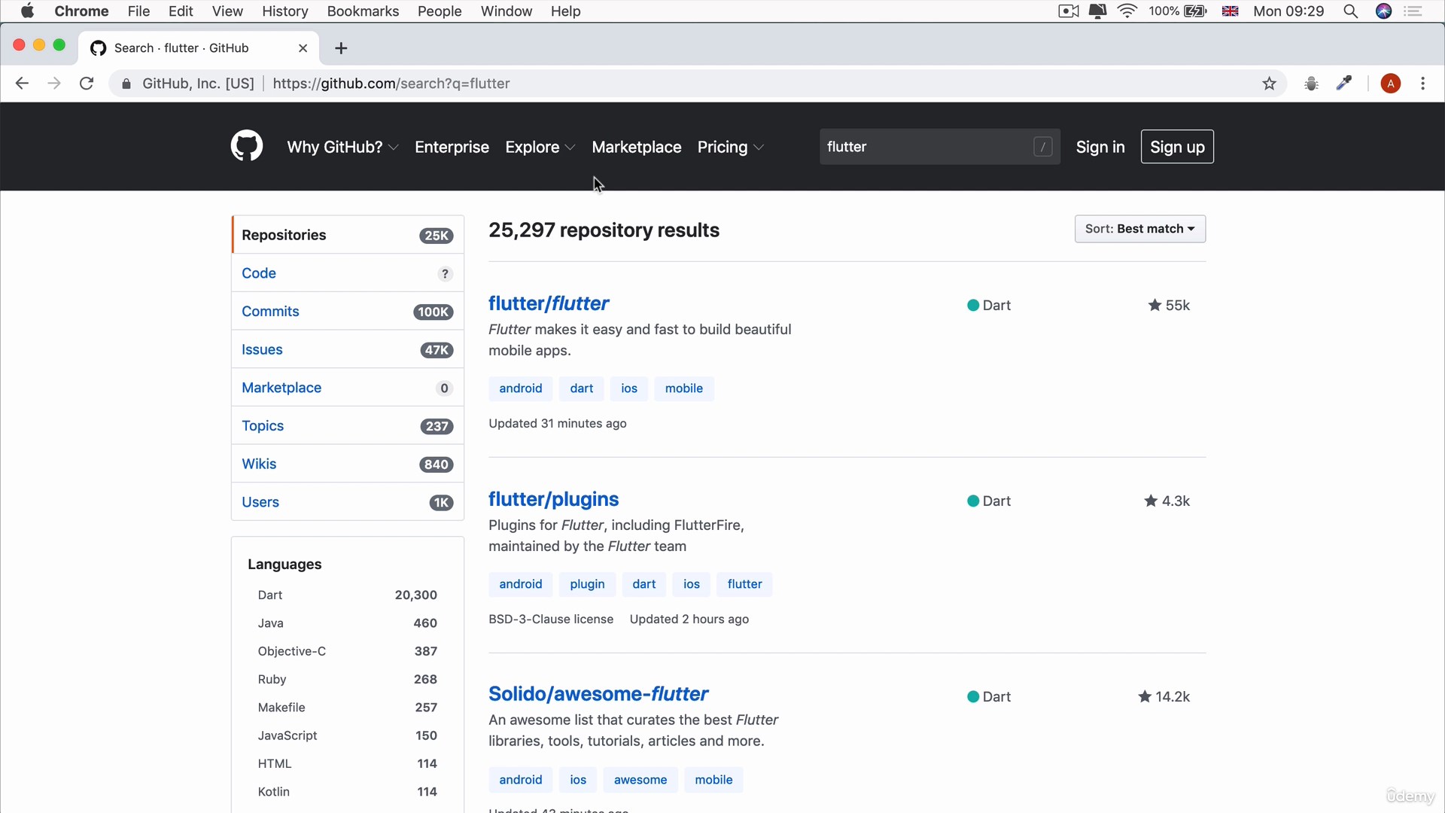Go back with browser back arrow
The image size is (1445, 813).
point(22,84)
